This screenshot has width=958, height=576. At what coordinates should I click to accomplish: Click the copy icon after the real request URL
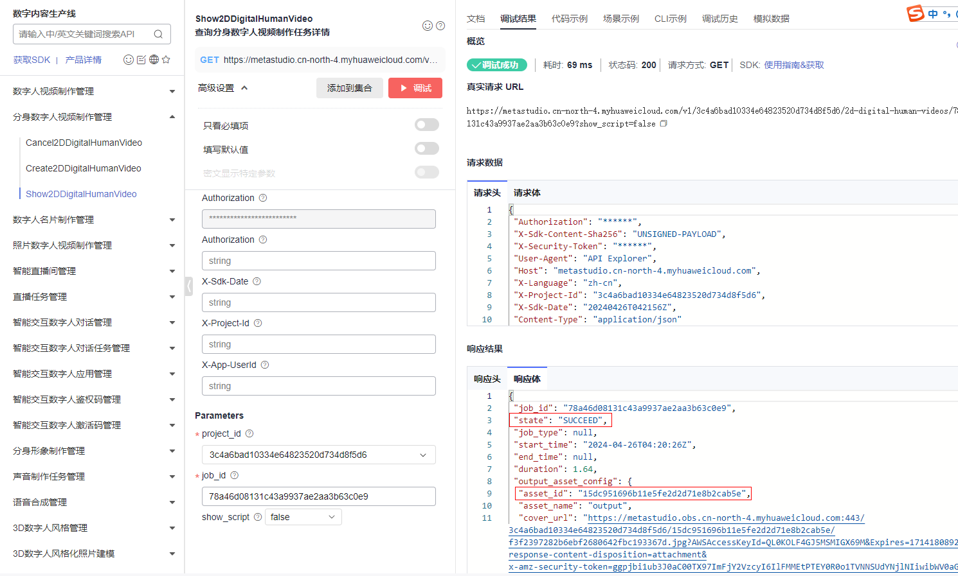click(x=664, y=123)
